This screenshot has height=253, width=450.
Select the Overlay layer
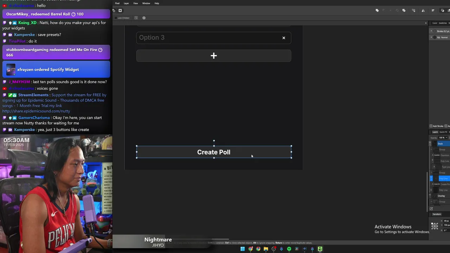pos(441,196)
